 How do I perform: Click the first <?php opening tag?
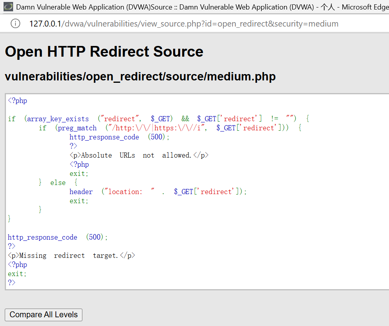(x=17, y=101)
